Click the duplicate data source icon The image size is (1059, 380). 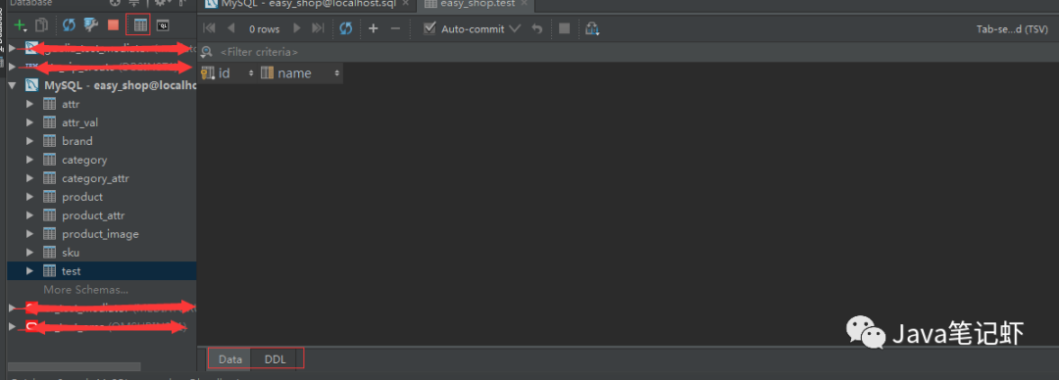coord(42,25)
